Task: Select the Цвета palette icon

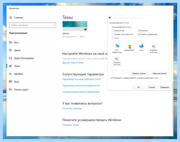Action: [x=10, y=50]
